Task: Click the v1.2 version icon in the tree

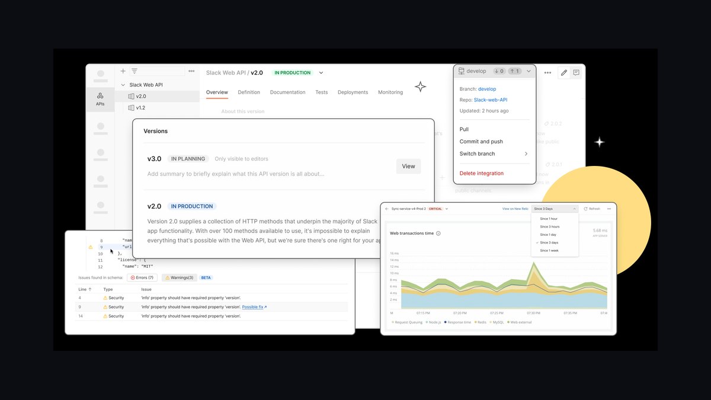Action: tap(132, 108)
